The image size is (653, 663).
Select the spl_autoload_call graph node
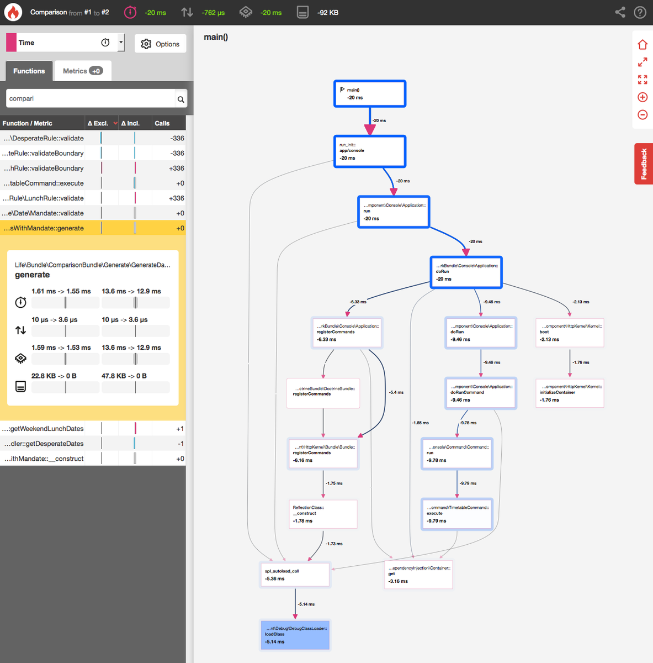click(x=295, y=575)
